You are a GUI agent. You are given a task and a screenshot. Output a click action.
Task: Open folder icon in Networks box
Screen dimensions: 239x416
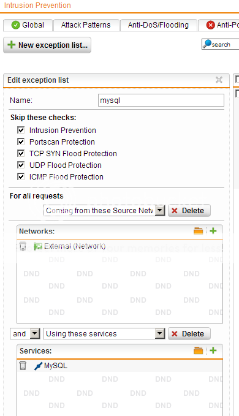(x=198, y=231)
